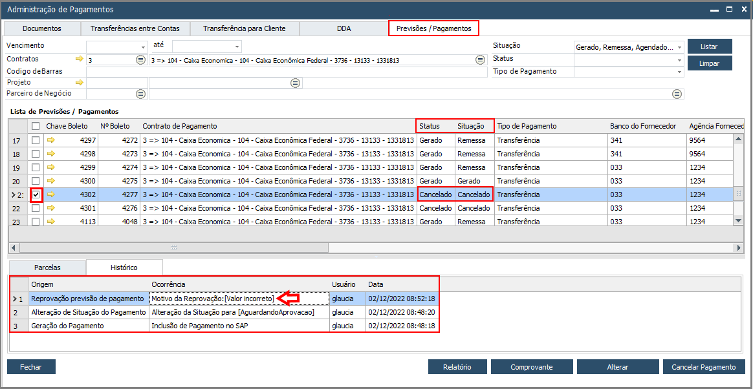Select history row 'Geração do Pagamento'
Screen dimensions: 753x389
point(224,326)
